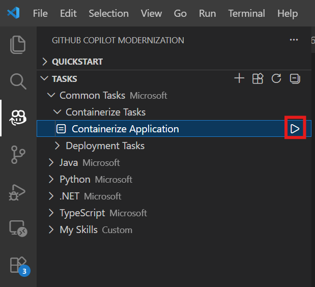Expand the TypeScript Microsoft group
Image resolution: width=315 pixels, height=287 pixels.
coord(51,213)
